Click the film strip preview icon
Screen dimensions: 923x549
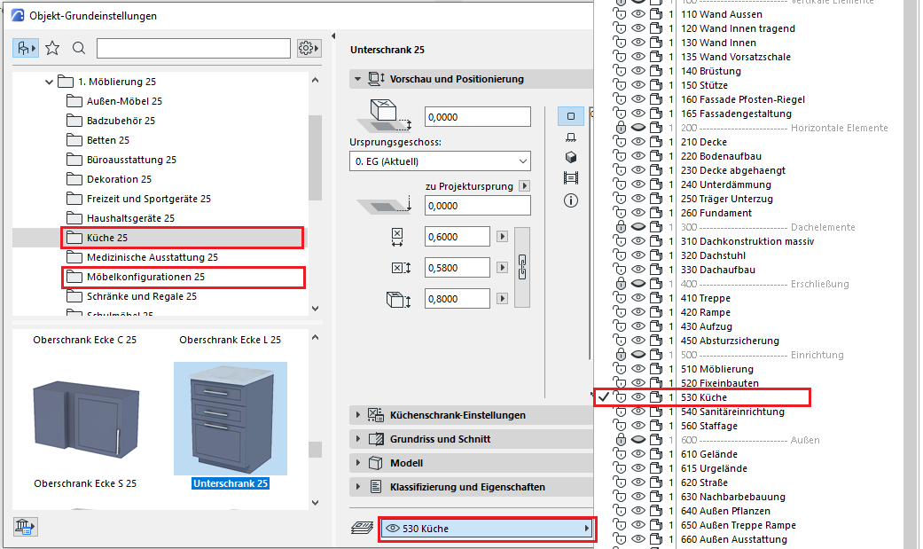[x=571, y=178]
